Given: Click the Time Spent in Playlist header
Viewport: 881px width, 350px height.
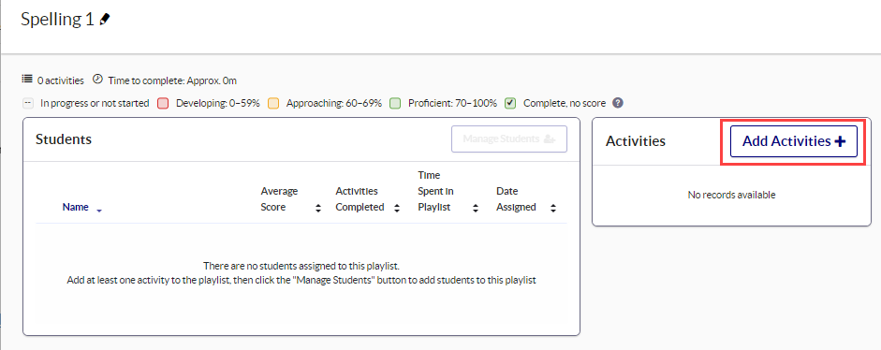Looking at the screenshot, I should [436, 191].
